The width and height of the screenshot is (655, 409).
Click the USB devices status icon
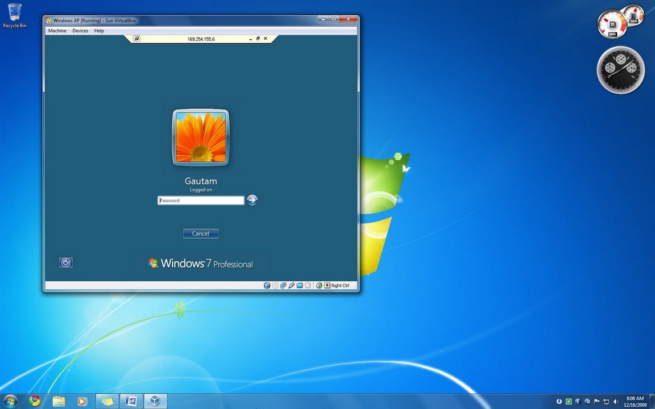(292, 286)
